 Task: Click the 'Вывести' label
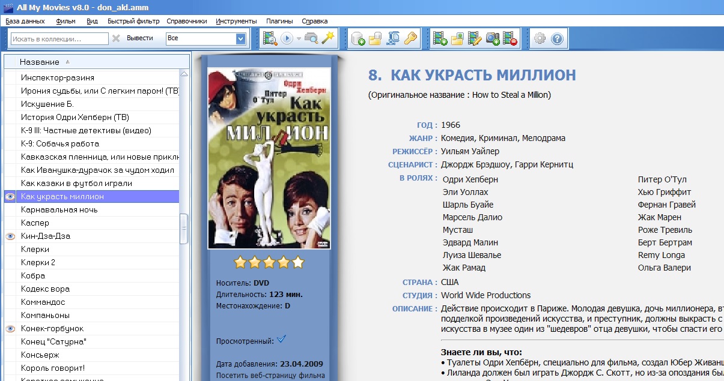click(139, 38)
